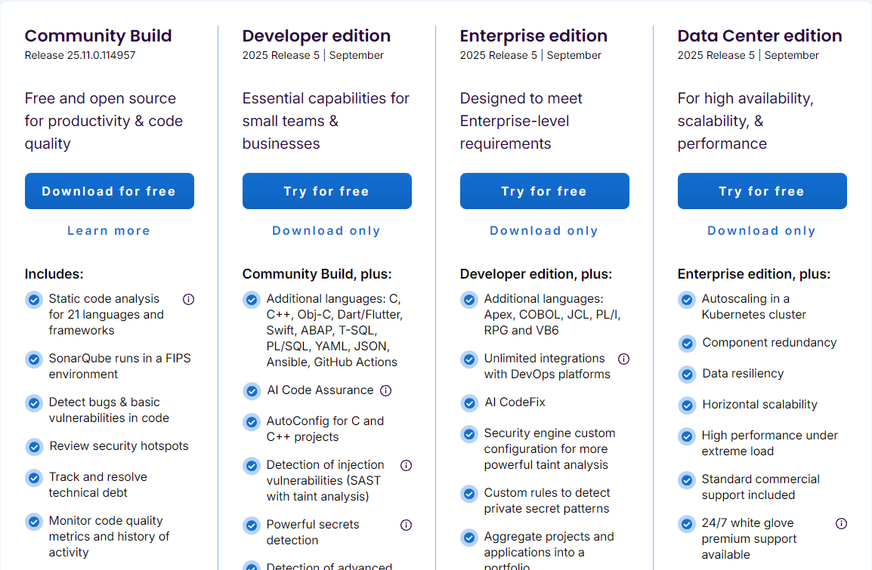The image size is (872, 570).
Task: Choose Download only under Data Center edition
Action: 762,231
